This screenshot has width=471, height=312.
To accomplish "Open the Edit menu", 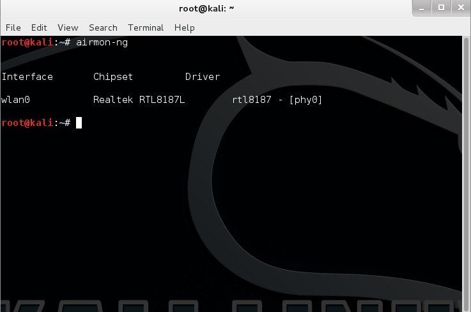I will (39, 27).
